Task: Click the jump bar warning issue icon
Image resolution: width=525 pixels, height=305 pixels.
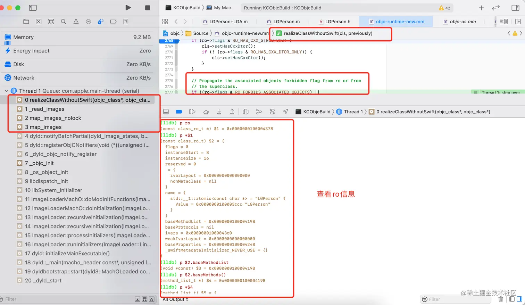Action: [x=515, y=33]
